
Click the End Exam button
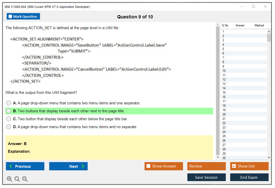pos(249,177)
